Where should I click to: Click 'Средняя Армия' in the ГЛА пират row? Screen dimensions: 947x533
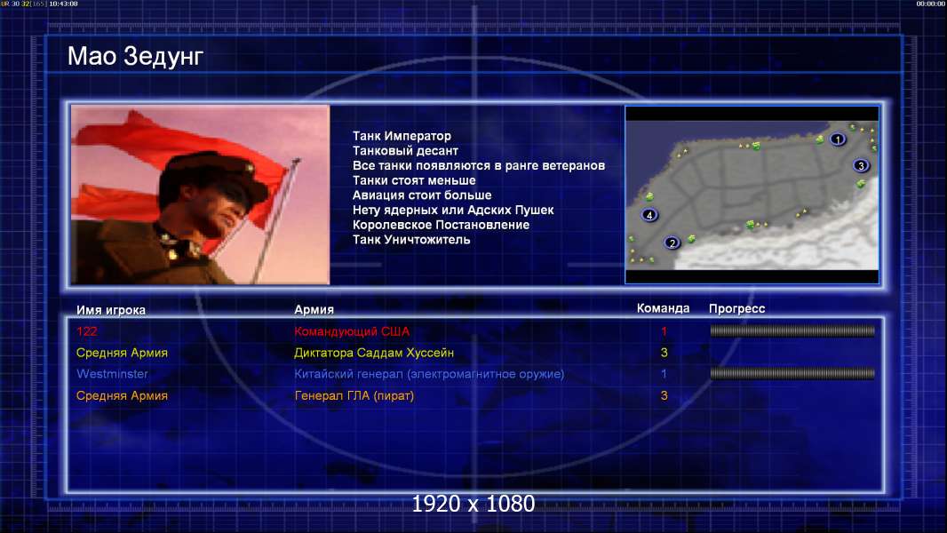pyautogui.click(x=122, y=395)
